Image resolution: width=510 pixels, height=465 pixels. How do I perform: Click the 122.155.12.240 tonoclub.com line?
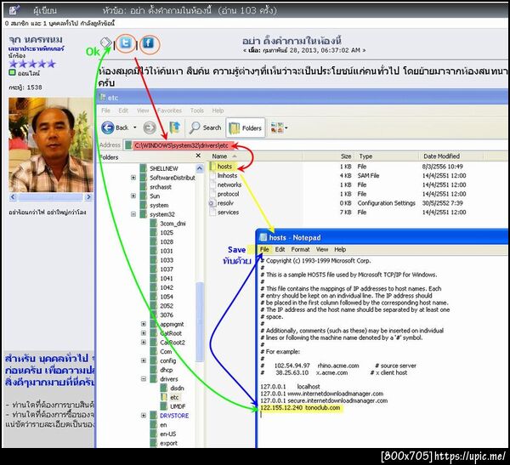coord(300,408)
